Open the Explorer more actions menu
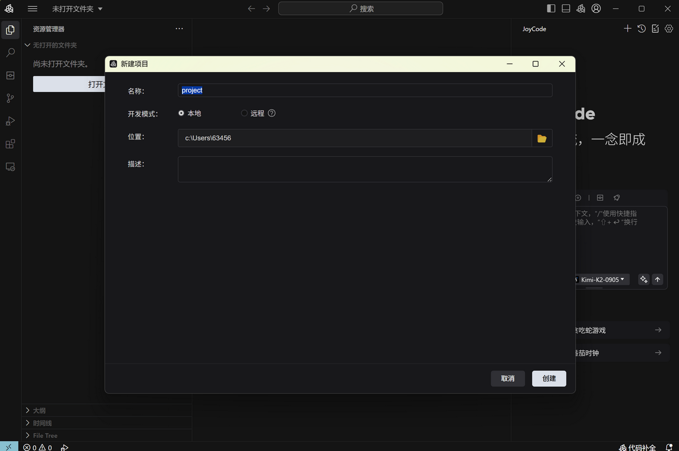The height and width of the screenshot is (451, 679). point(179,29)
